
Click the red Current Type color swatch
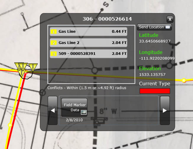point(155,91)
